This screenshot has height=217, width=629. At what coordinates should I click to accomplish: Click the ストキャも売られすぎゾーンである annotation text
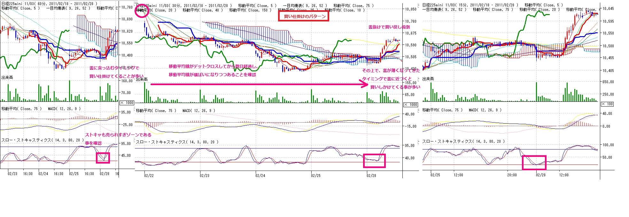coord(118,135)
